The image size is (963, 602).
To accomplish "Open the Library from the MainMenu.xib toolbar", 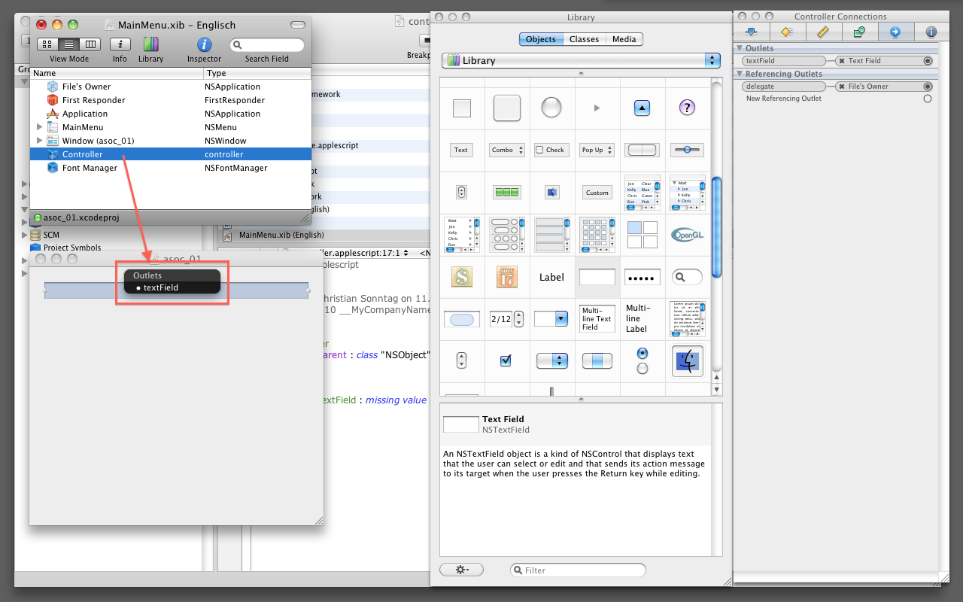I will click(x=150, y=45).
